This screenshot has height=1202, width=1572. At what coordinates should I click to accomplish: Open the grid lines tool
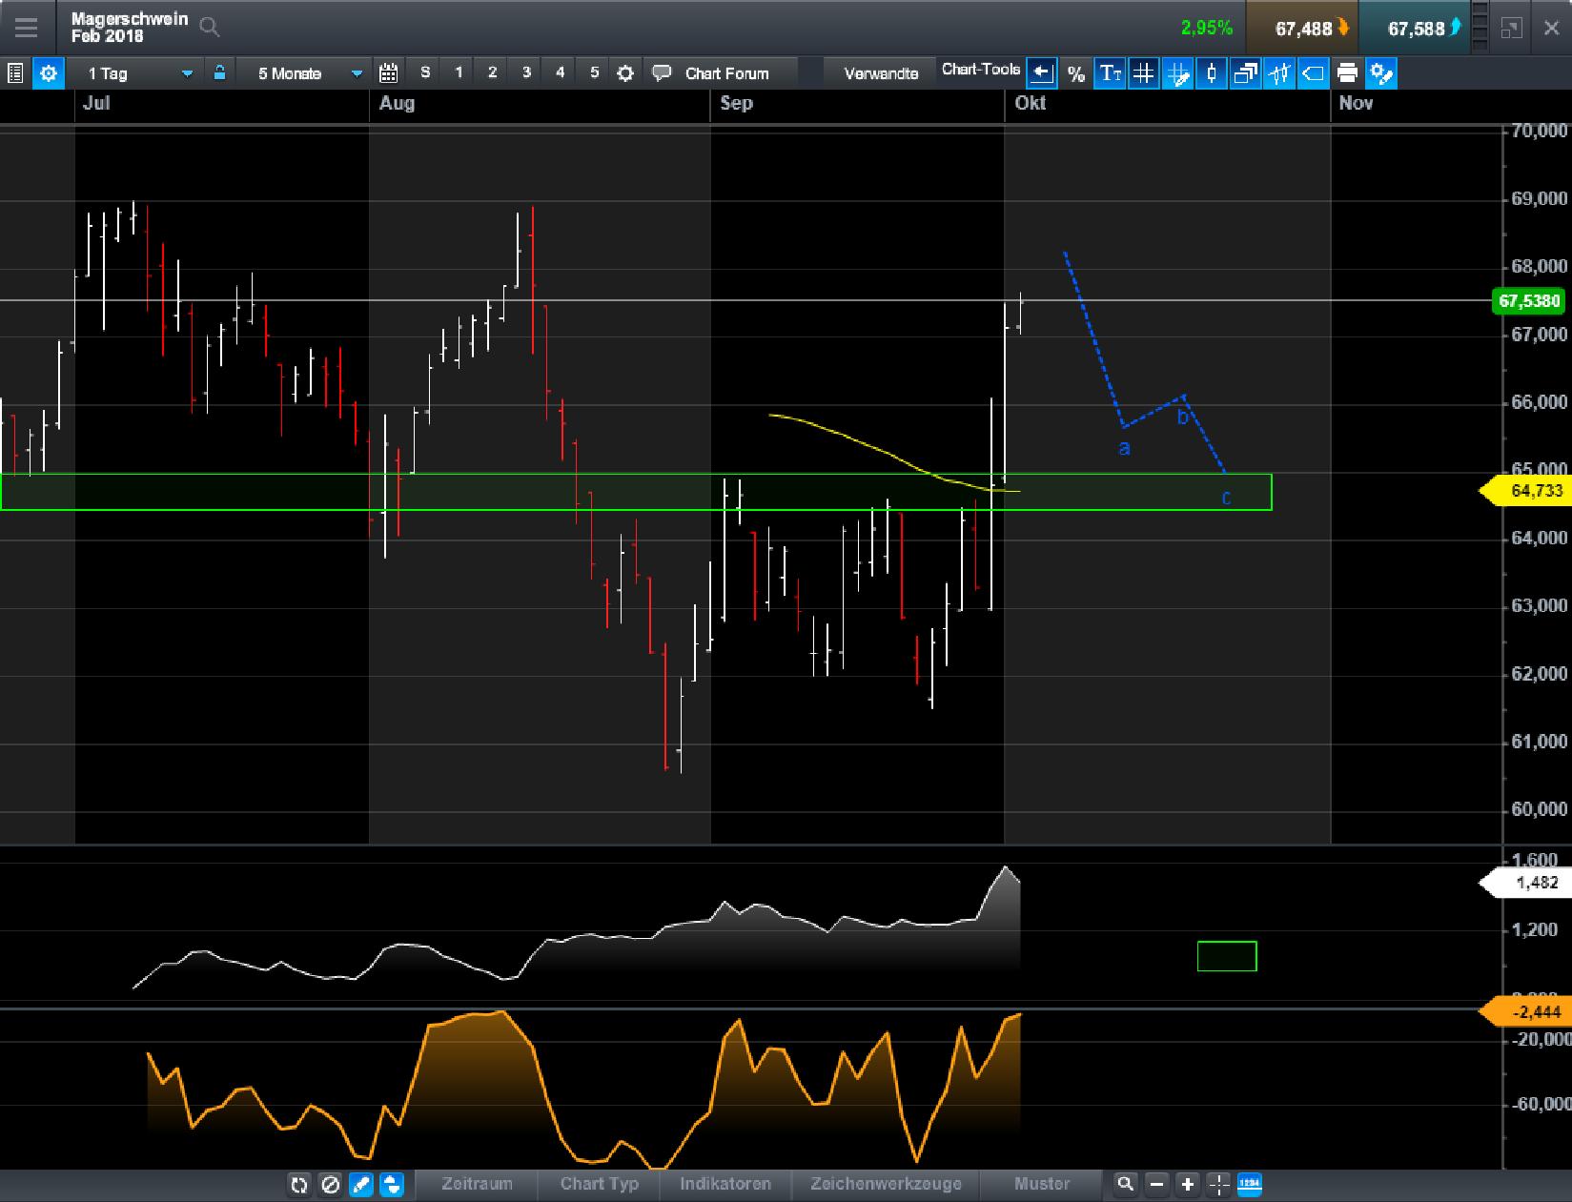1143,73
